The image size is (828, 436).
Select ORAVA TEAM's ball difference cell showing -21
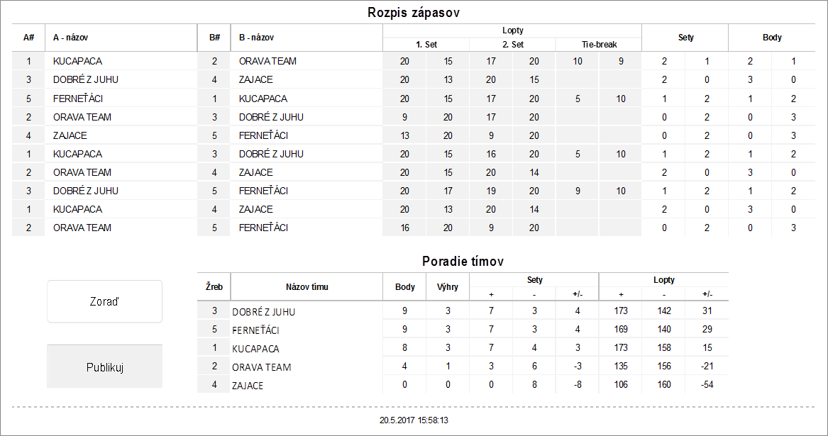click(707, 367)
